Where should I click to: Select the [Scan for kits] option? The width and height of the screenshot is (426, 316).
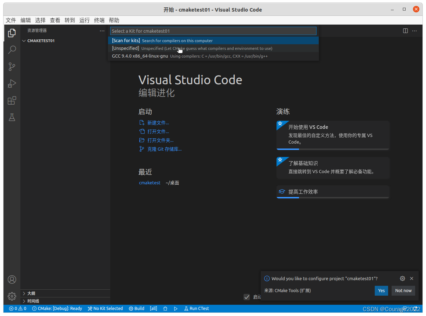click(213, 40)
